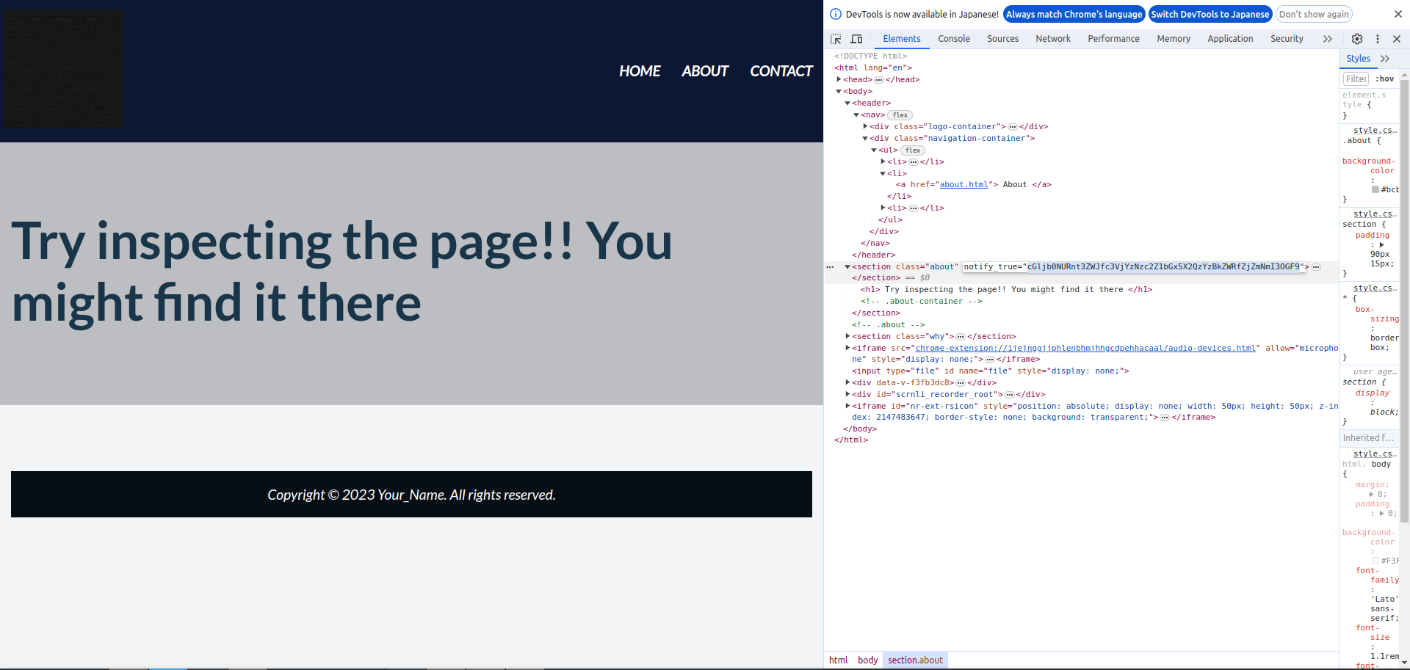Expand the logo-container div node
Image resolution: width=1410 pixels, height=670 pixels.
pos(865,126)
